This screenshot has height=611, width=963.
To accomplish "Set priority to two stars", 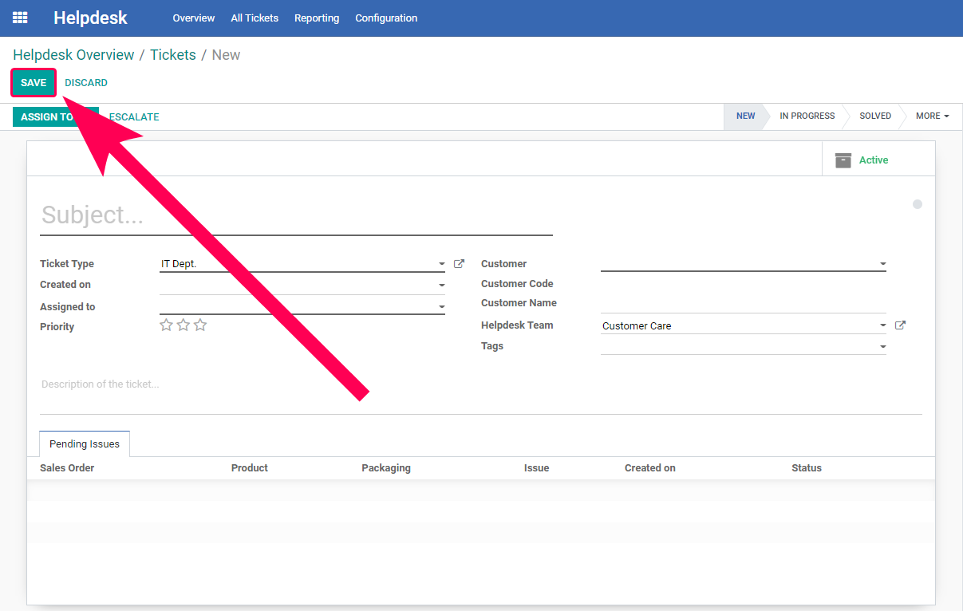I will click(x=184, y=325).
